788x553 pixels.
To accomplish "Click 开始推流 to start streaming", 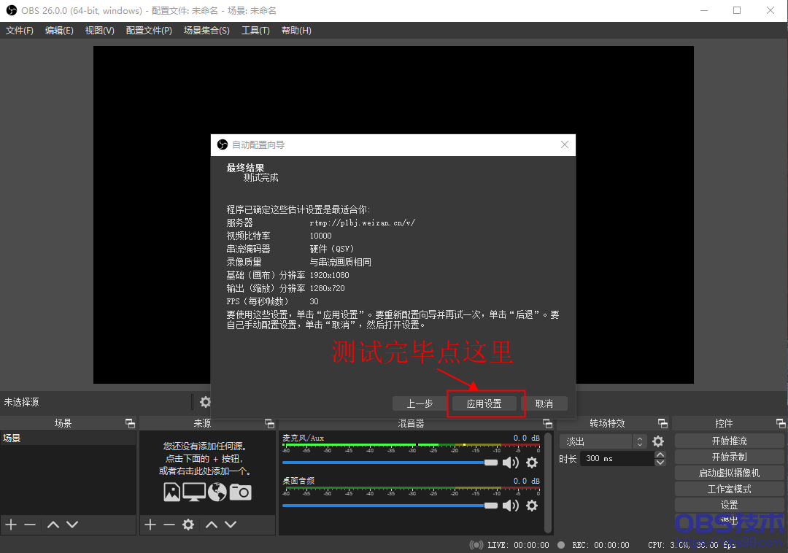I will [x=729, y=441].
